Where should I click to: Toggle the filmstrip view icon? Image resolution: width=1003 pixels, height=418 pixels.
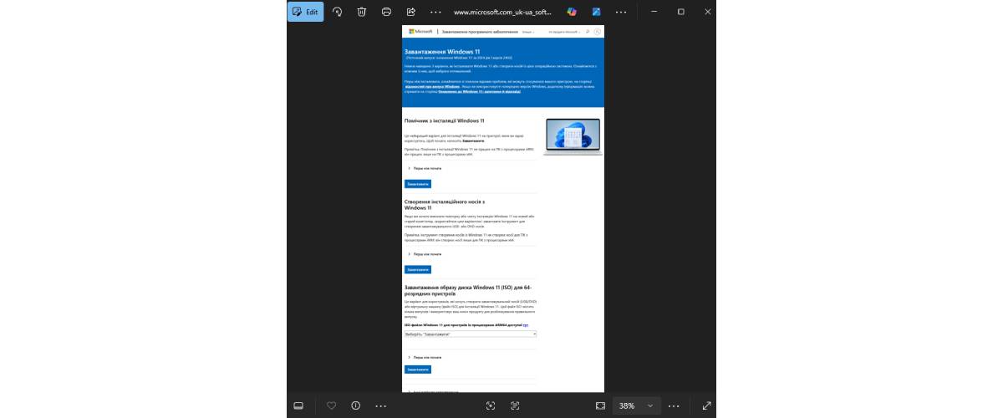pyautogui.click(x=298, y=405)
